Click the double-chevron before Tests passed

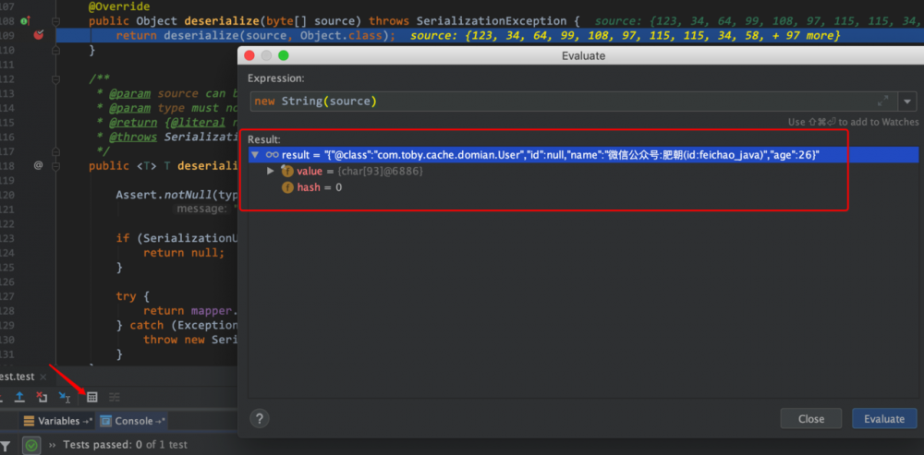52,445
